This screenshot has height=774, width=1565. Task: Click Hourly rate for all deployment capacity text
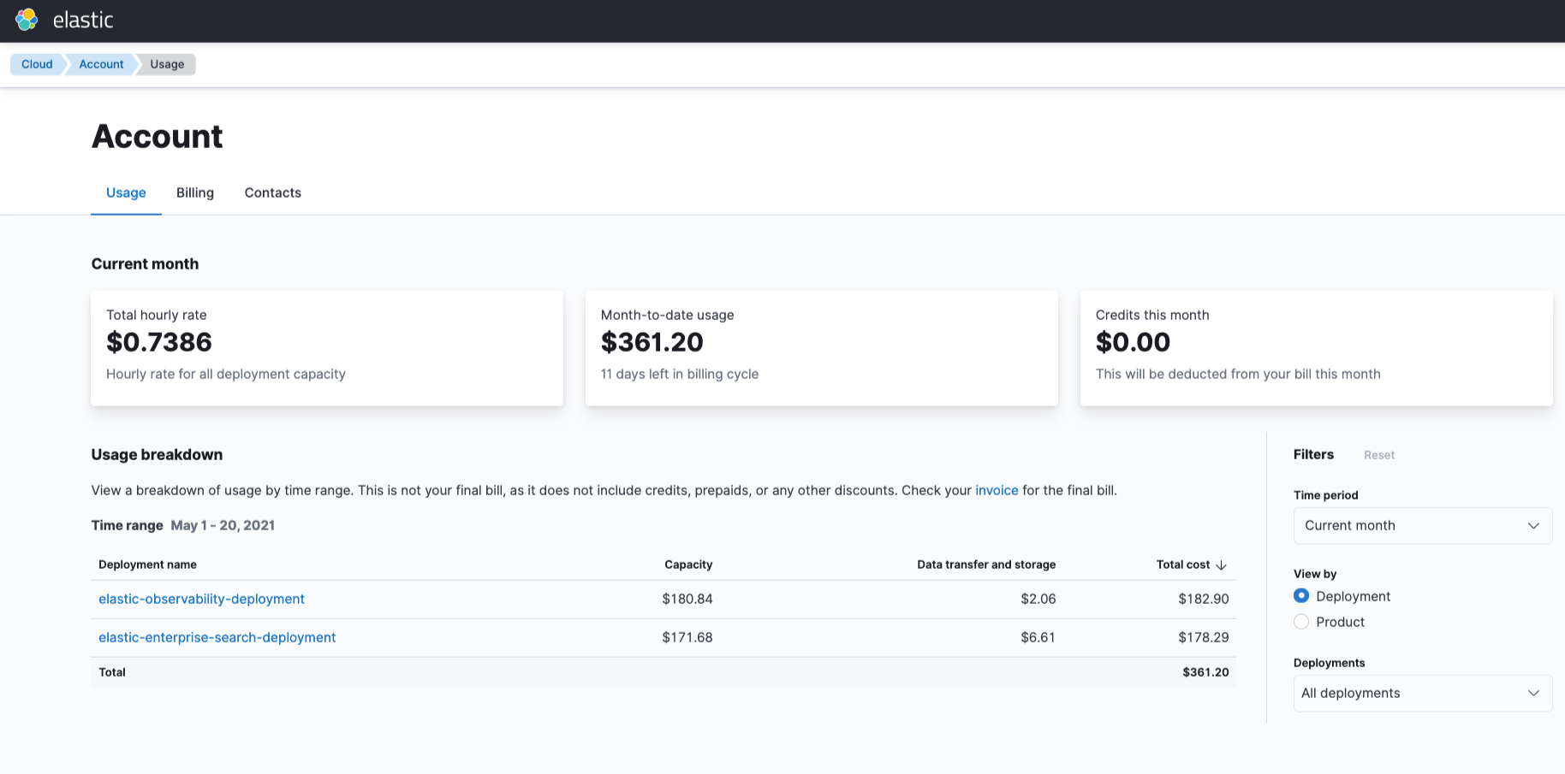tap(226, 374)
